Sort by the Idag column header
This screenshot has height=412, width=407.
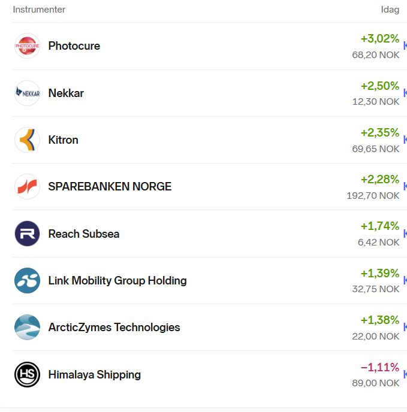coord(390,10)
